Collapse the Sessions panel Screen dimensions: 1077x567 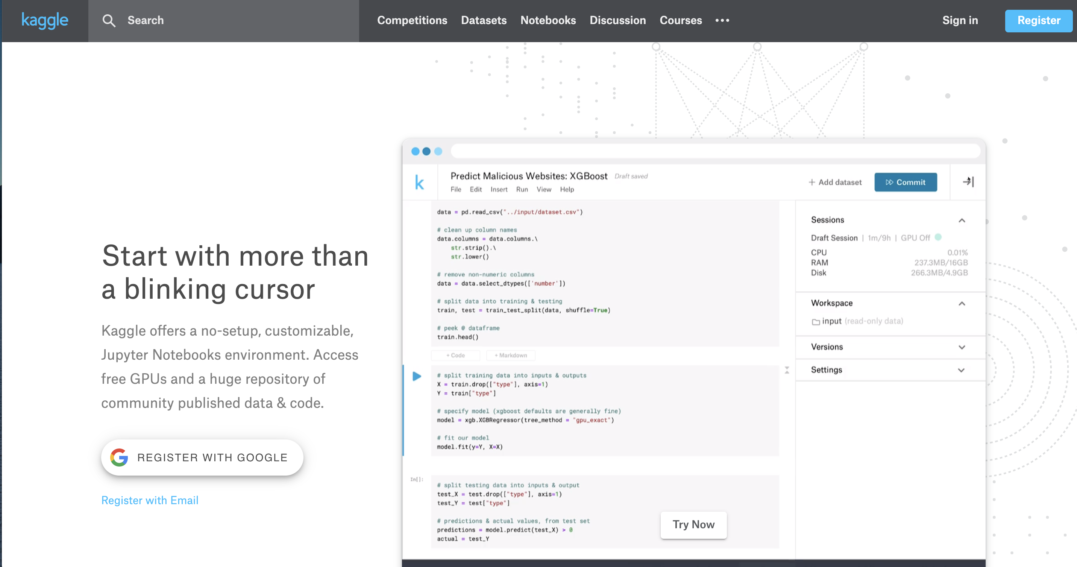point(962,220)
